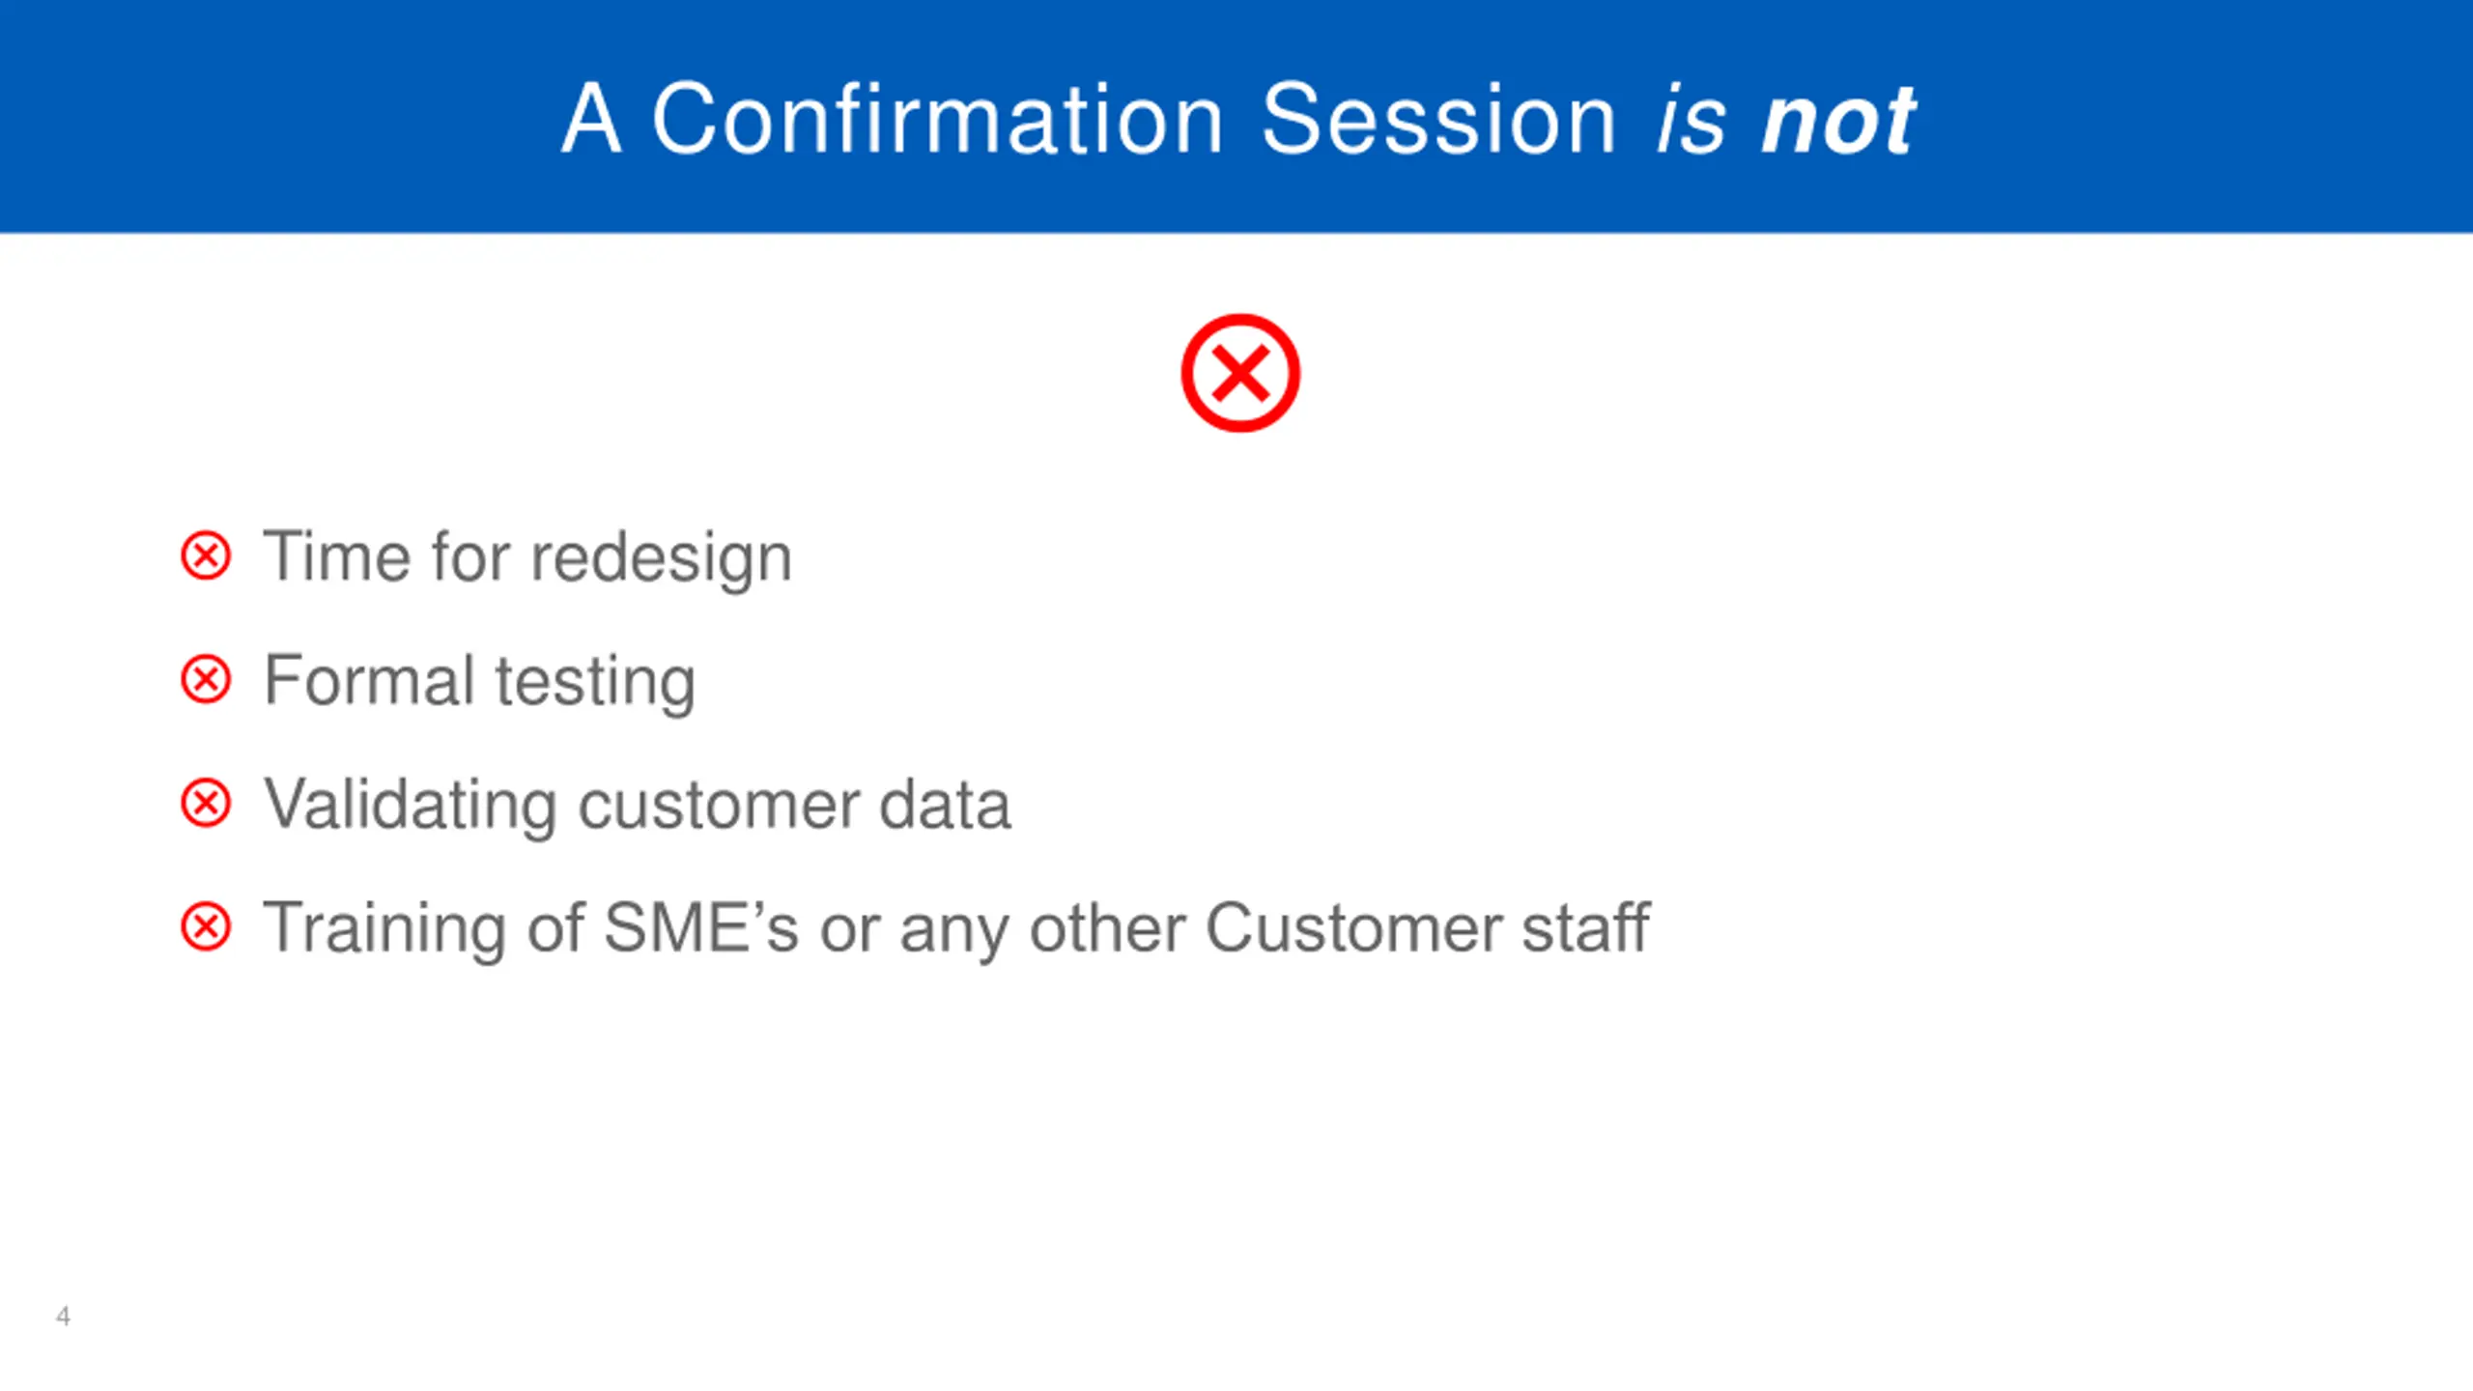Click the word Formal in the second bullet

(x=369, y=680)
